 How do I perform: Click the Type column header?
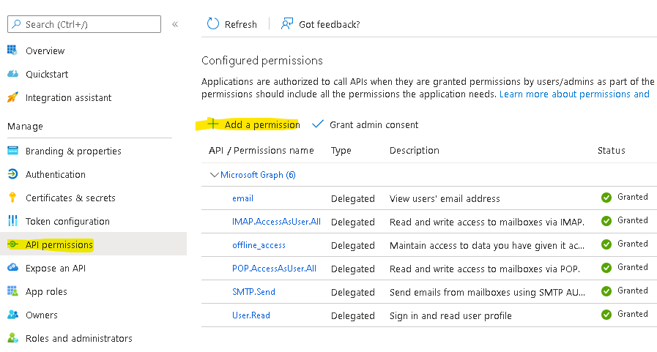click(x=341, y=150)
